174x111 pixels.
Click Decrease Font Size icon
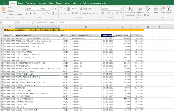coord(56,9)
